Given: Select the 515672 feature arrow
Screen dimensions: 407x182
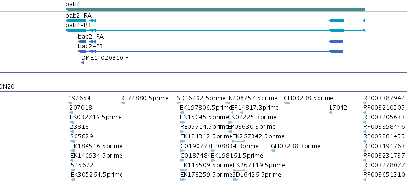Looking at the screenshot, I should pos(72,170).
